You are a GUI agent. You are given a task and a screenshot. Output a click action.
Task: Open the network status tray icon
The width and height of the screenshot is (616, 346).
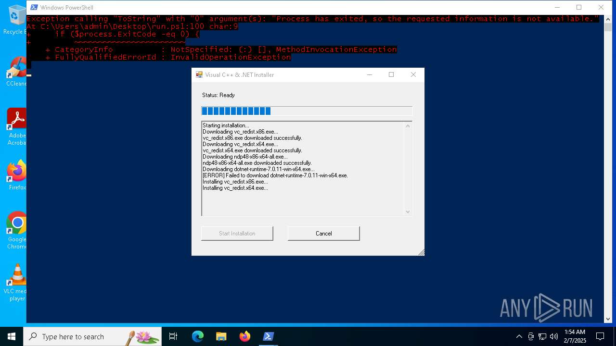(x=542, y=336)
